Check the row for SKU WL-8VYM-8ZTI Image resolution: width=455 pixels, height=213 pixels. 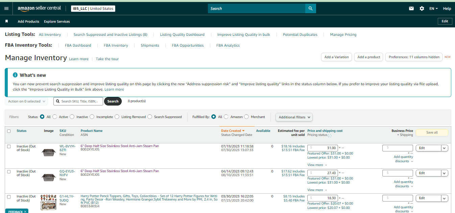(9, 146)
